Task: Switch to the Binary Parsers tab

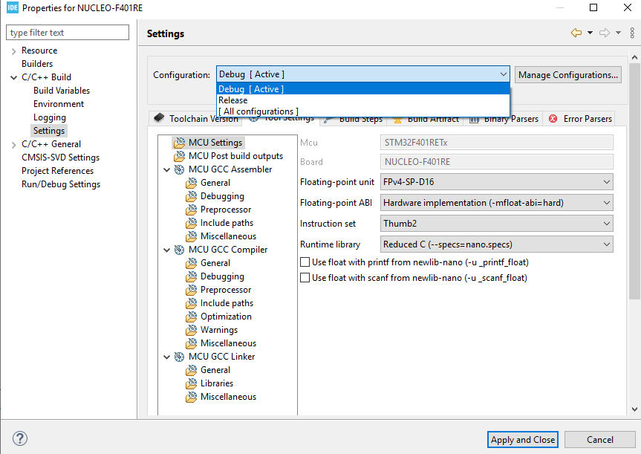Action: pyautogui.click(x=504, y=119)
